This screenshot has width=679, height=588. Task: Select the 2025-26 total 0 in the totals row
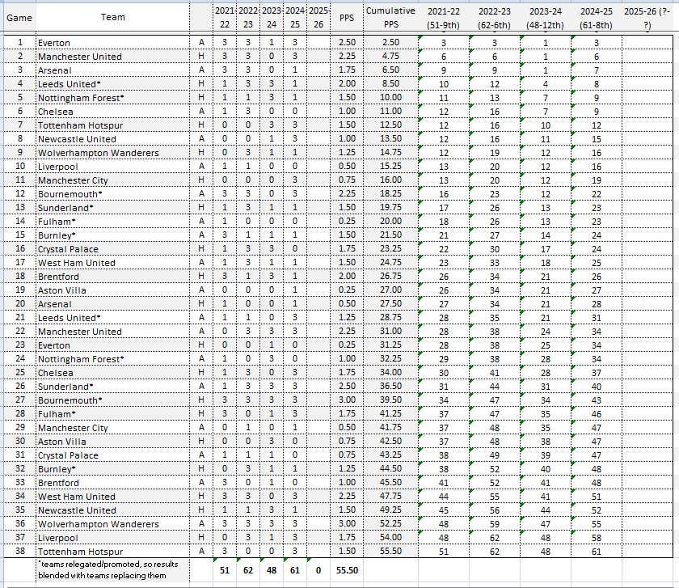pyautogui.click(x=318, y=570)
